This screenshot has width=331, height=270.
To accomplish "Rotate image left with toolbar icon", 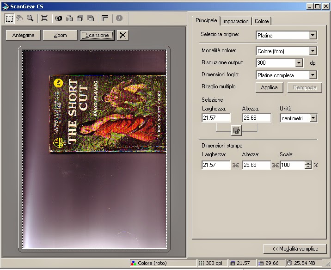I will [x=80, y=18].
